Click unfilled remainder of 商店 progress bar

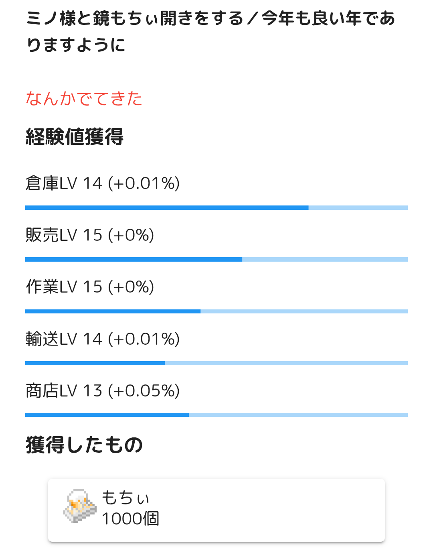(x=298, y=415)
